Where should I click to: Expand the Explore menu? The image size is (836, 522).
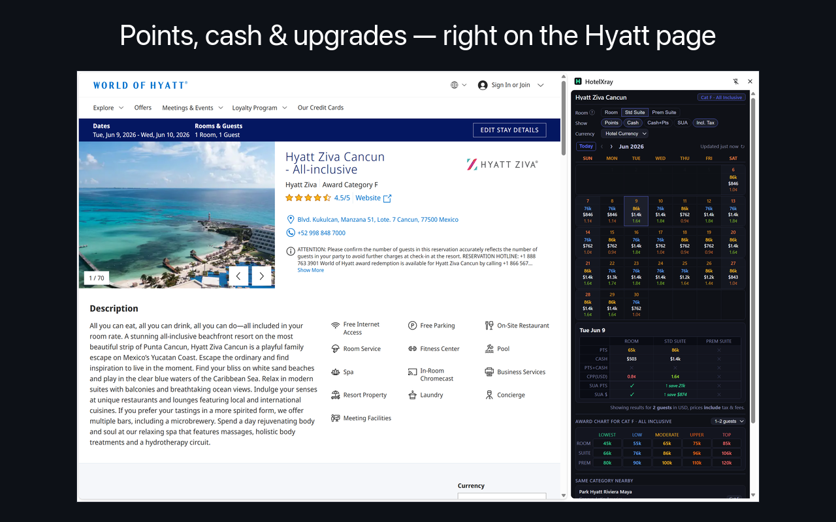108,108
